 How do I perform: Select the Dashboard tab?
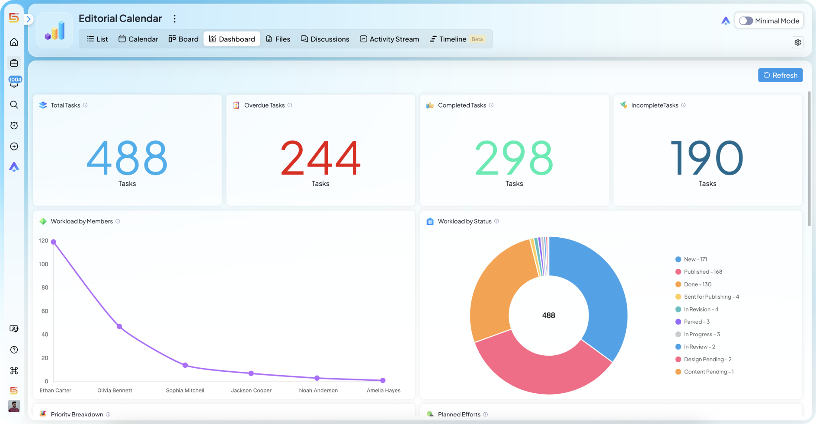pos(232,39)
